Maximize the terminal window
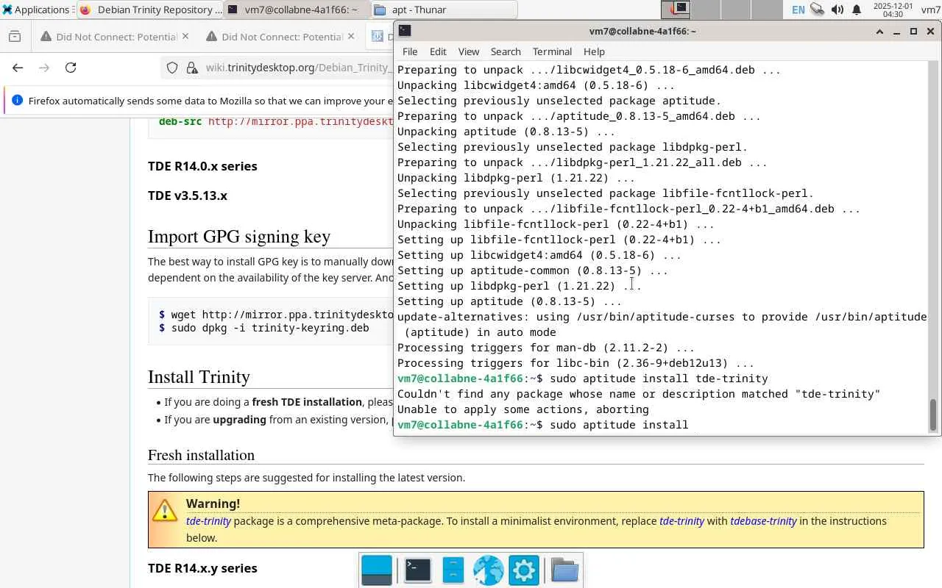The height and width of the screenshot is (588, 942). 913,32
